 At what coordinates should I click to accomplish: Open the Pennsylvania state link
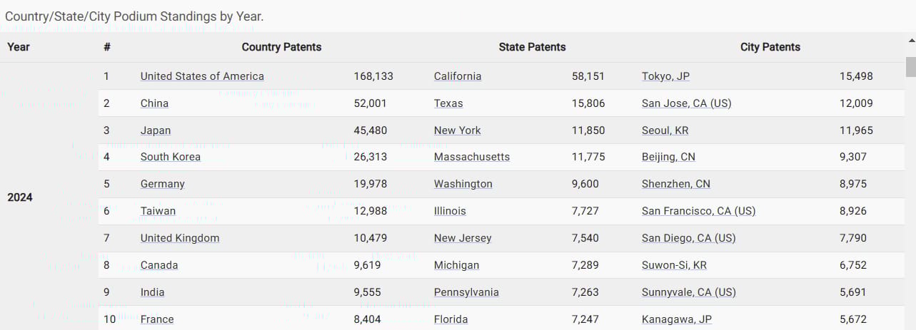pos(466,292)
